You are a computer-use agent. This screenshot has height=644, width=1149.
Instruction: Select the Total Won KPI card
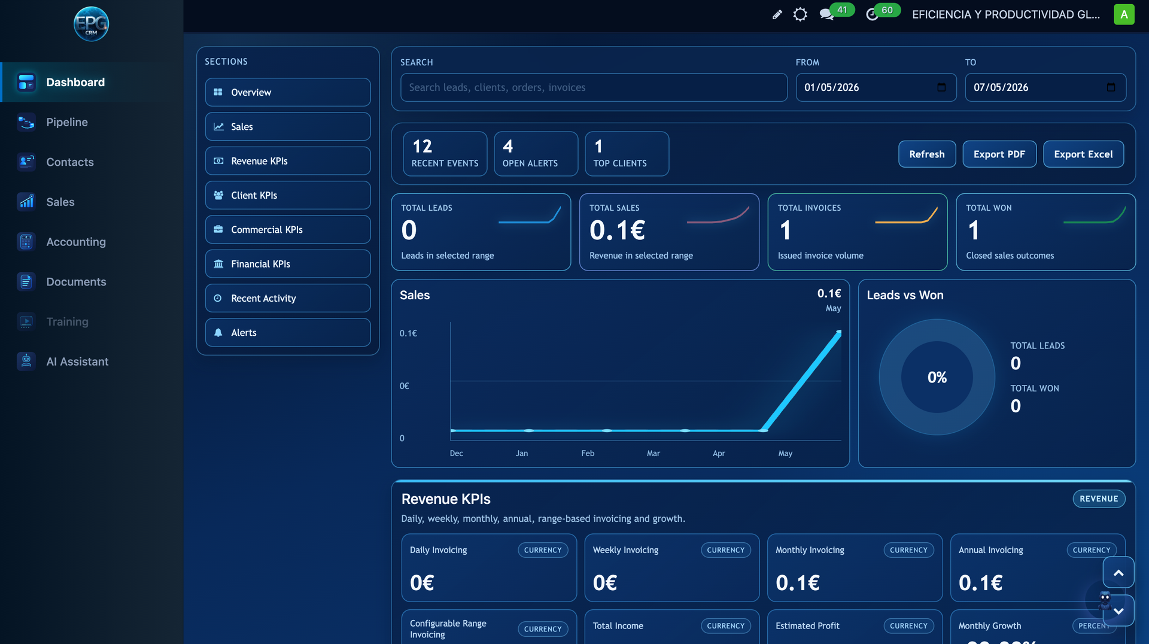[1046, 232]
